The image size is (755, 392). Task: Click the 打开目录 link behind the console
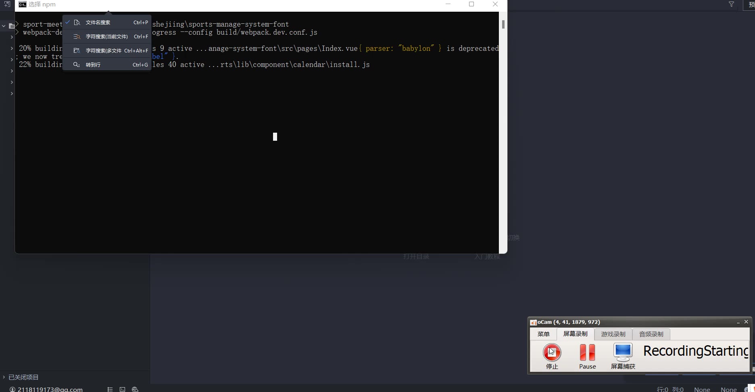(x=416, y=256)
